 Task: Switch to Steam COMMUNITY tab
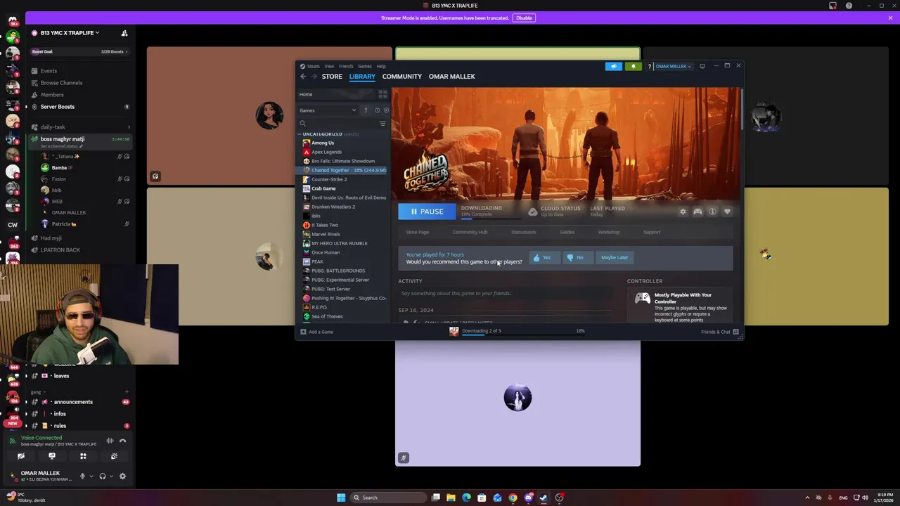[402, 76]
